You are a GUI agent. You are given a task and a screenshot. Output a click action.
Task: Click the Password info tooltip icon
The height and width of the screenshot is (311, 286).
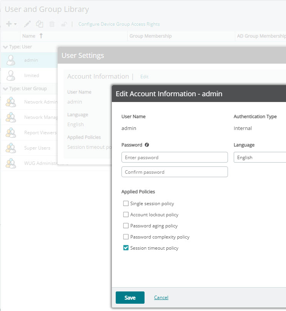click(x=147, y=145)
